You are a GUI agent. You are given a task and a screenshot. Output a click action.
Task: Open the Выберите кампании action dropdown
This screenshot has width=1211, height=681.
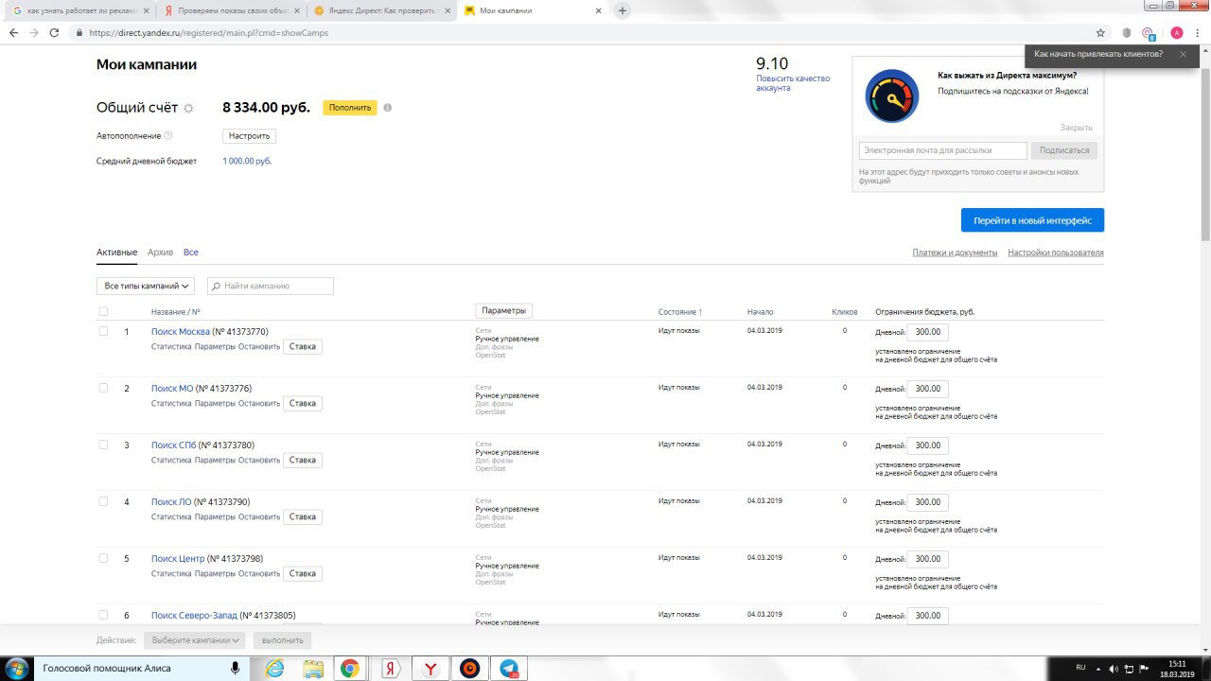[x=195, y=640]
